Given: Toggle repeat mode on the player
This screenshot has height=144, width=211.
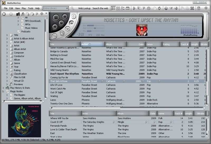Looking at the screenshot, I should pyautogui.click(x=55, y=36).
